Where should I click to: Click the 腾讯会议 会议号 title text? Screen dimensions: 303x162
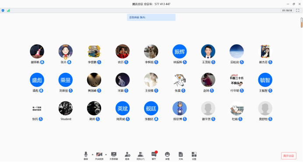tap(151, 4)
